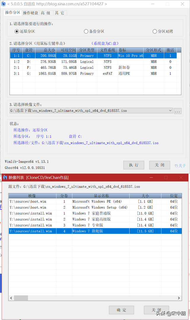The height and width of the screenshot is (320, 190).
Task: Open the image file path dropdown
Action: [x=170, y=111]
